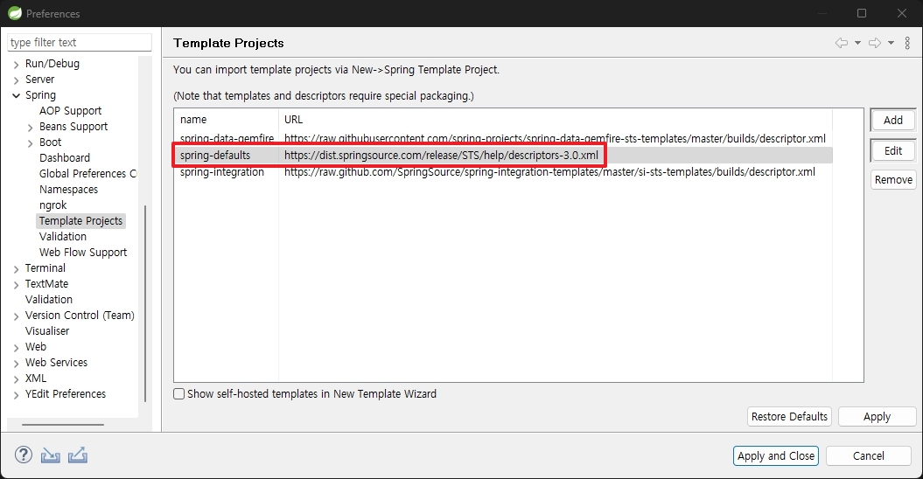923x479 pixels.
Task: Open the three-dot view menu icon
Action: click(x=908, y=43)
